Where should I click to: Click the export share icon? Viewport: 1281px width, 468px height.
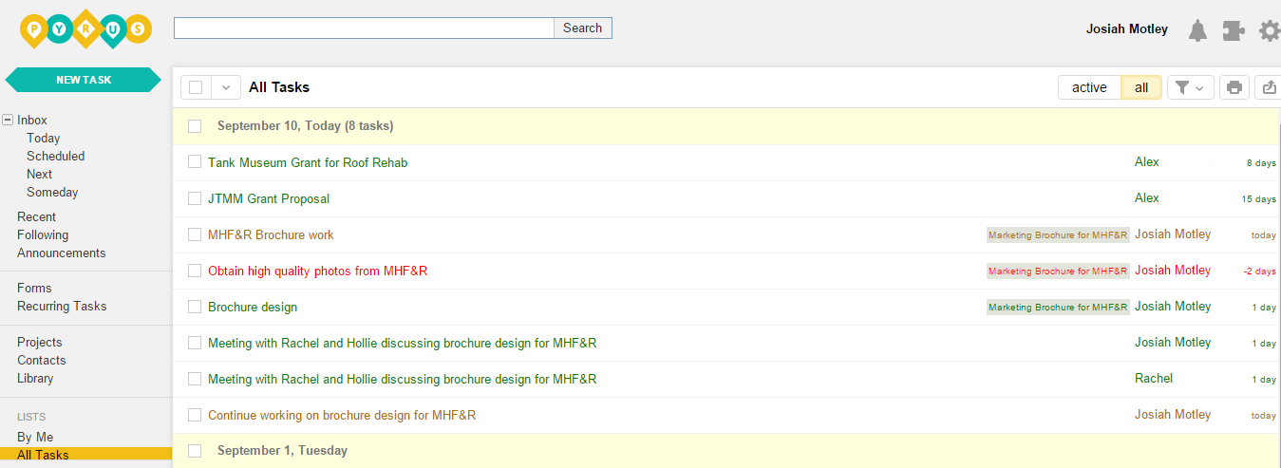(1270, 87)
